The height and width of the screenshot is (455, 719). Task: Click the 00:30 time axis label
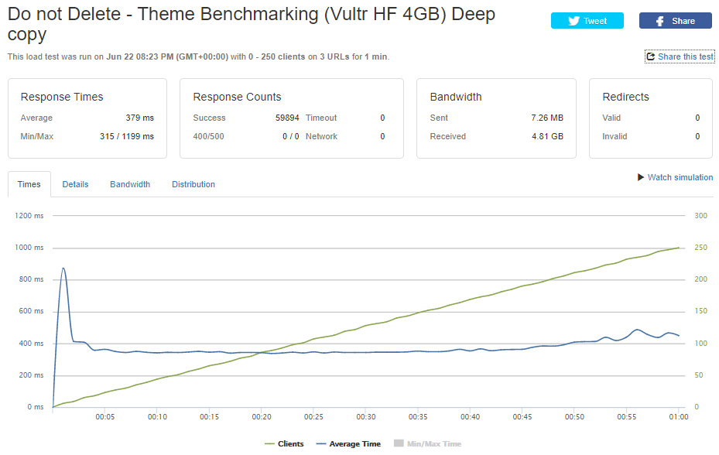coord(366,417)
